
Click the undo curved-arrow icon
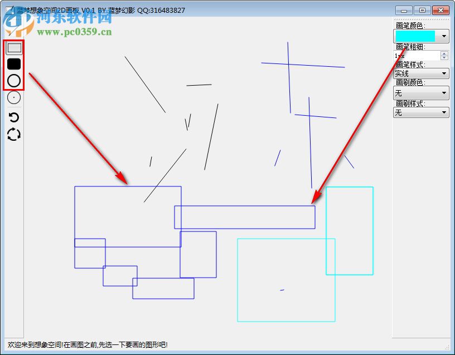pos(13,117)
